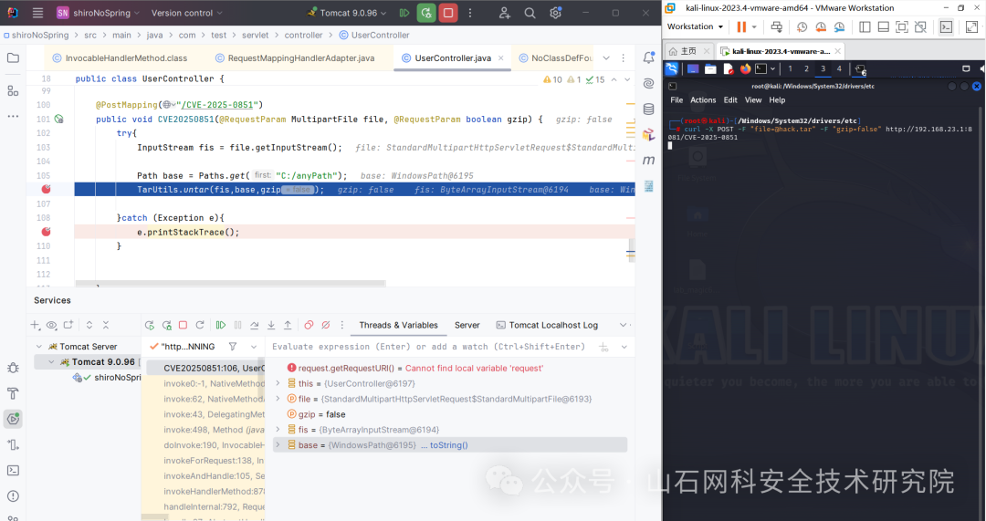
Task: Close the UserController.java editor tab
Action: 500,57
